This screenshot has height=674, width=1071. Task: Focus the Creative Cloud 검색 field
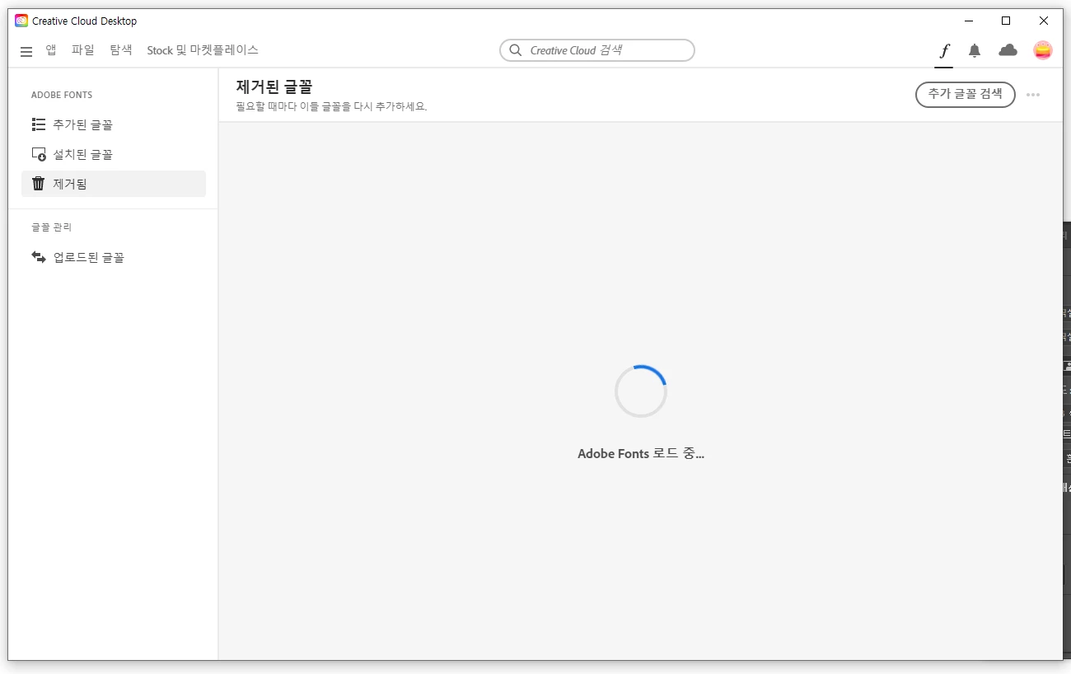coord(597,50)
